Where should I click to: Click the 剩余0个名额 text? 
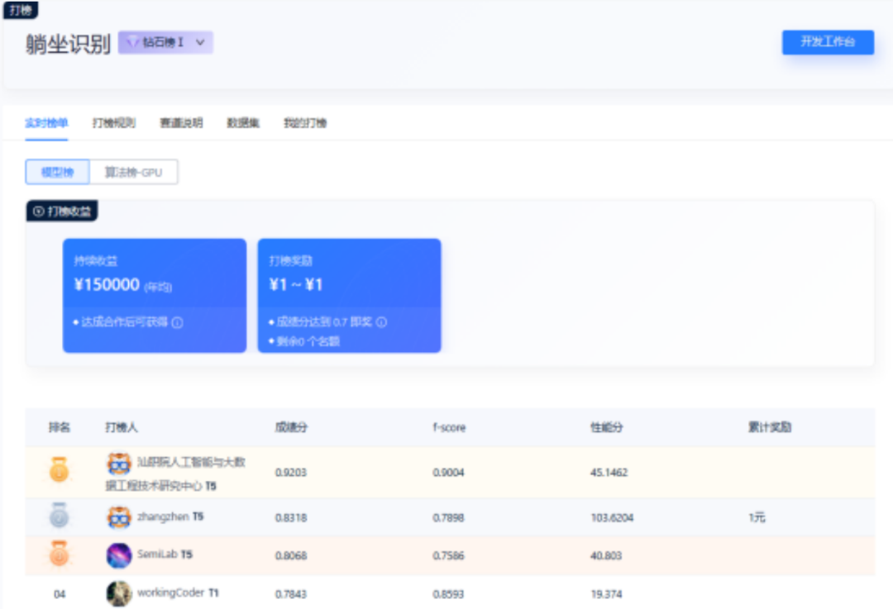pyautogui.click(x=308, y=341)
